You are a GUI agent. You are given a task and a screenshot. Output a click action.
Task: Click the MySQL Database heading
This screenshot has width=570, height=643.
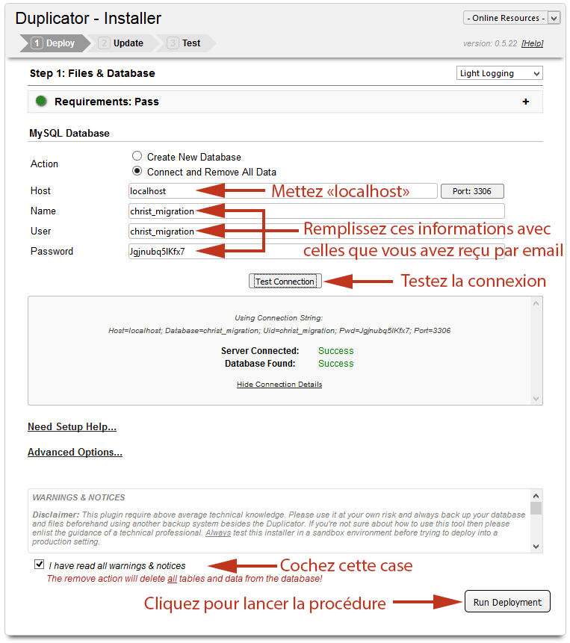69,133
